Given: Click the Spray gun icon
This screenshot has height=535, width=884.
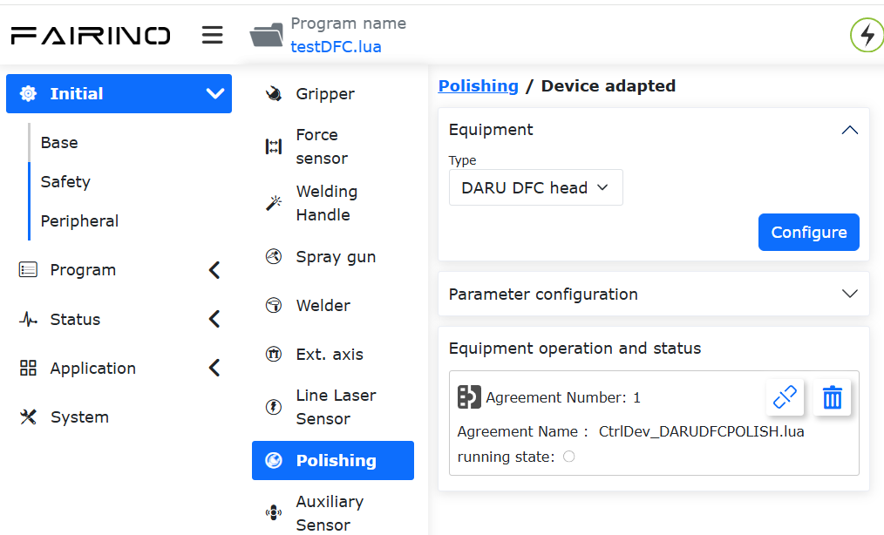Looking at the screenshot, I should coord(274,256).
